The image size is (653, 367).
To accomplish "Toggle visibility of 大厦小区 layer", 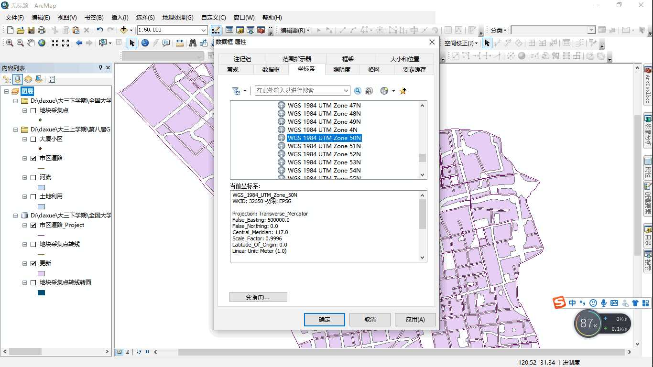I will [33, 139].
